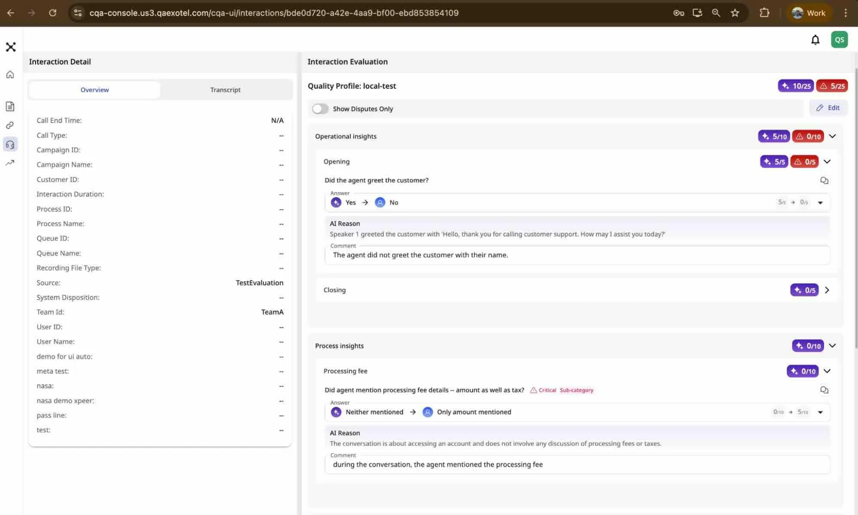The image size is (858, 515).
Task: Collapse Operational insights section
Action: click(832, 136)
